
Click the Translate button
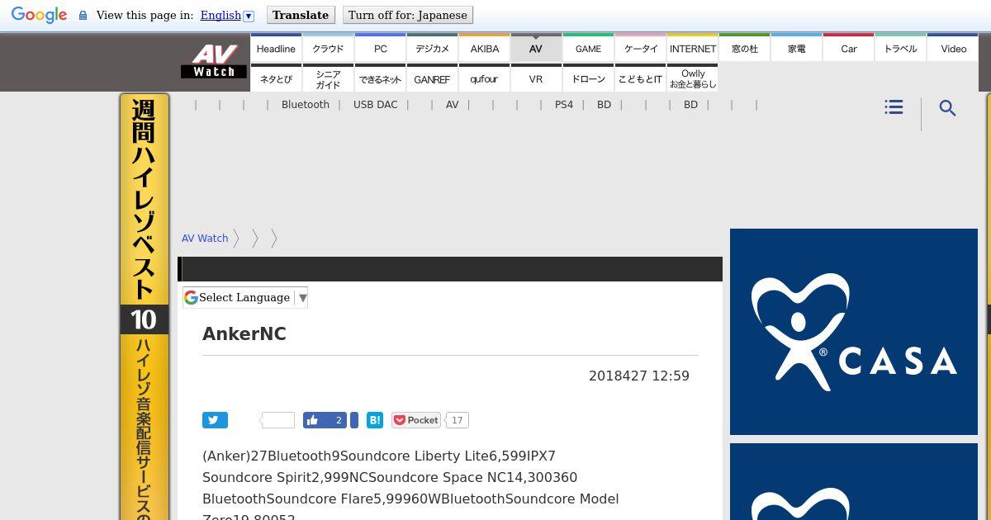301,15
